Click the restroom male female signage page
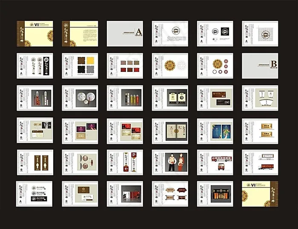 tap(34, 162)
